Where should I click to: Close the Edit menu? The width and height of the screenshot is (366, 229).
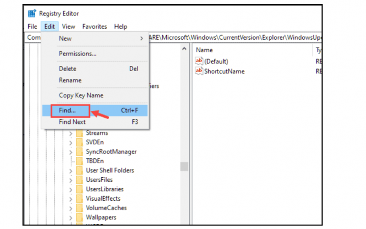[x=50, y=27]
